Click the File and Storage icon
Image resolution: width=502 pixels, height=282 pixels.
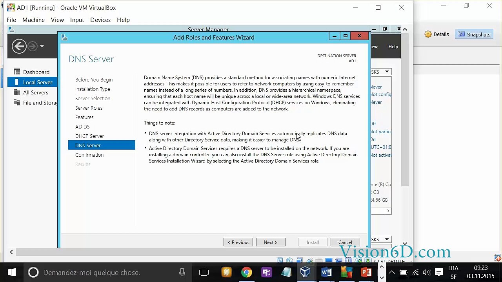click(17, 103)
